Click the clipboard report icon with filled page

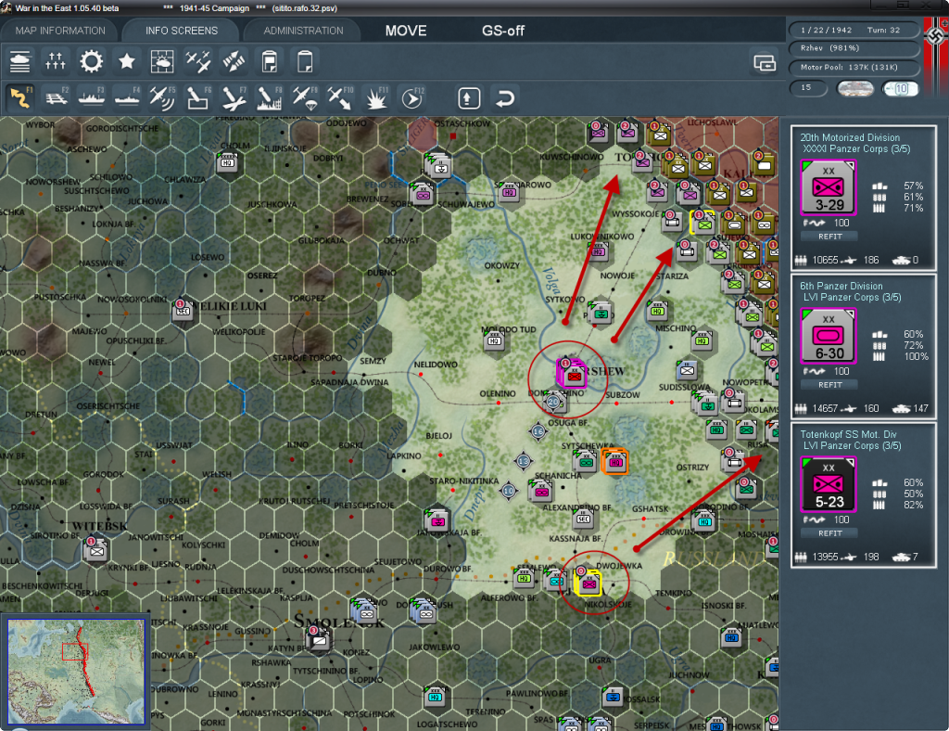tap(270, 61)
